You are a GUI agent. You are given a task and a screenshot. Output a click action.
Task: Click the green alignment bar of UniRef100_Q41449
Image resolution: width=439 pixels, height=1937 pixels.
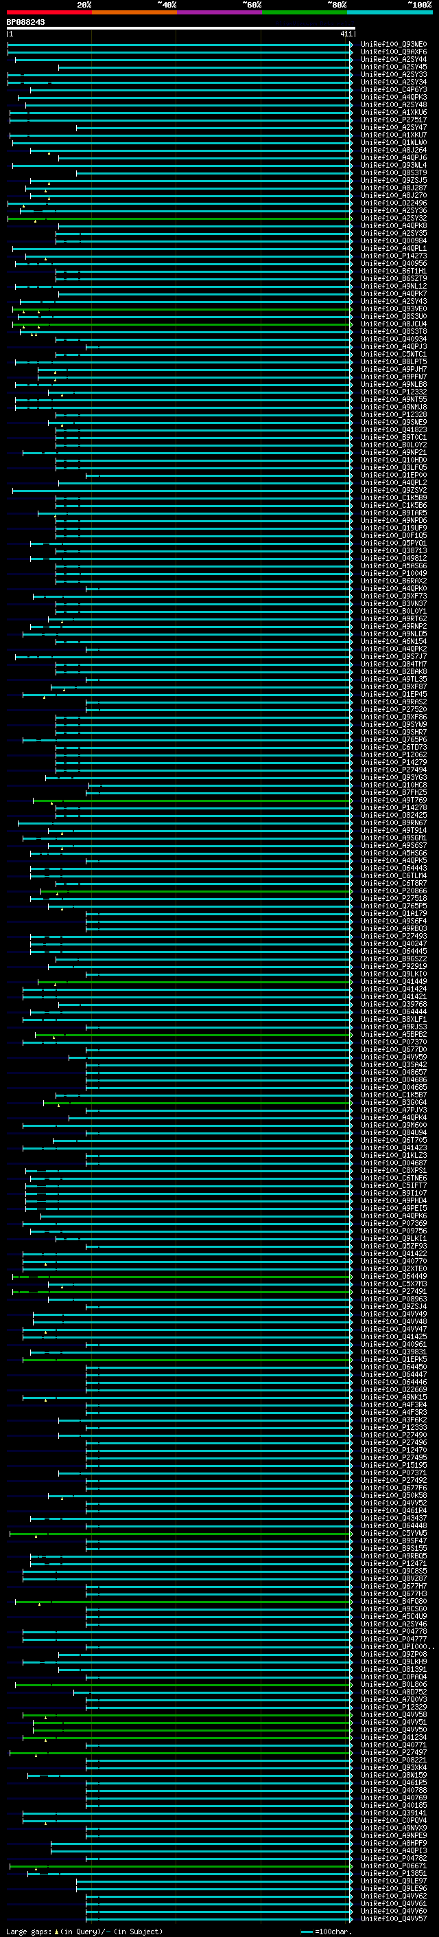coord(195,982)
